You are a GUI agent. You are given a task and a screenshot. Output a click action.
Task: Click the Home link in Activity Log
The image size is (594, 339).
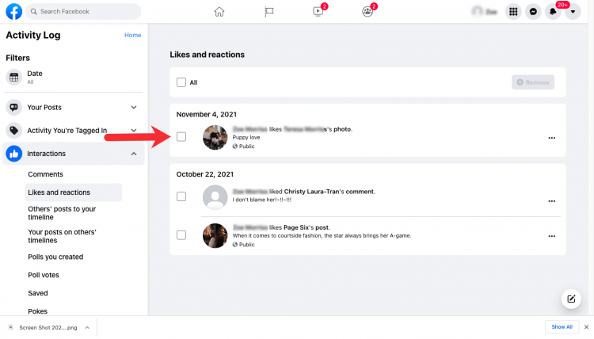pos(132,35)
